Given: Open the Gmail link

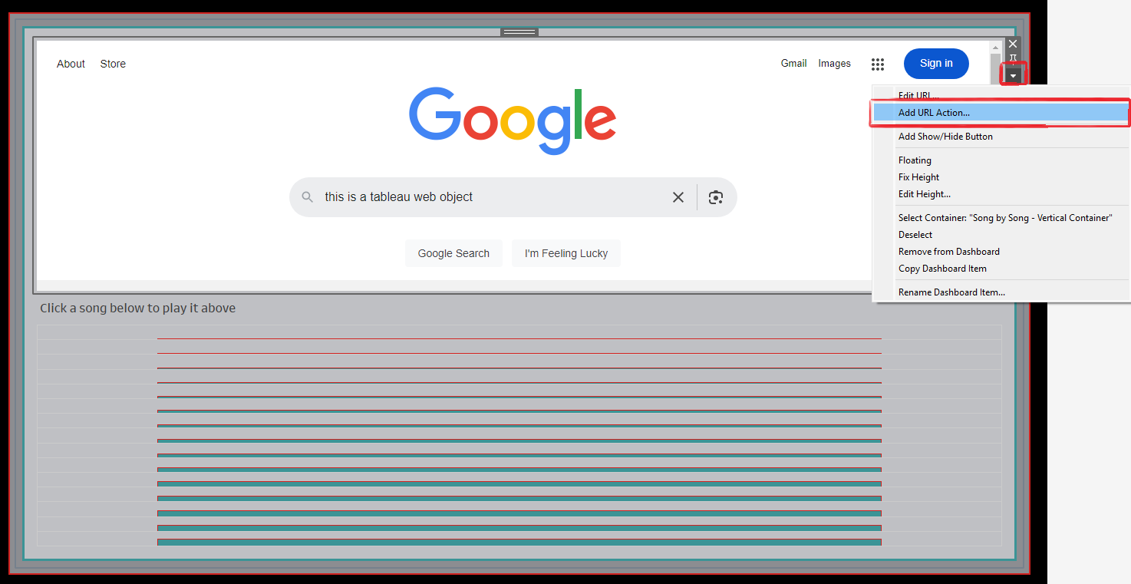Looking at the screenshot, I should coord(793,64).
